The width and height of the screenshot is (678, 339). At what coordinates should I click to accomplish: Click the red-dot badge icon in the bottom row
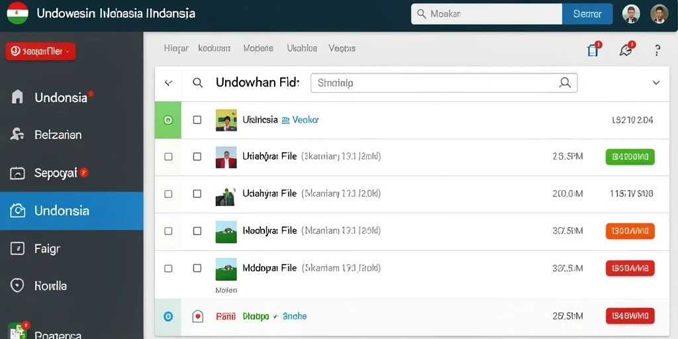pyautogui.click(x=197, y=316)
